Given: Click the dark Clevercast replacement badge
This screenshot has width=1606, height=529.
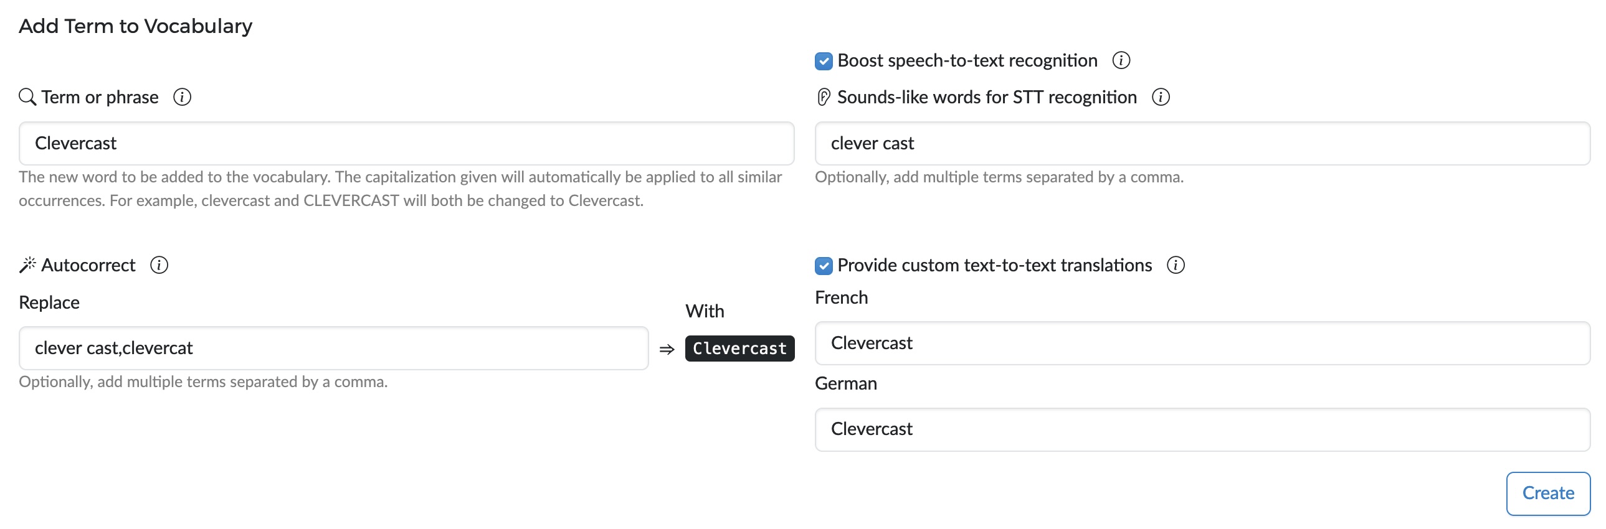Looking at the screenshot, I should [x=739, y=349].
